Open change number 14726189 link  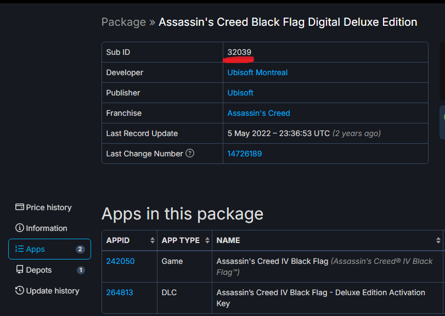coord(245,154)
